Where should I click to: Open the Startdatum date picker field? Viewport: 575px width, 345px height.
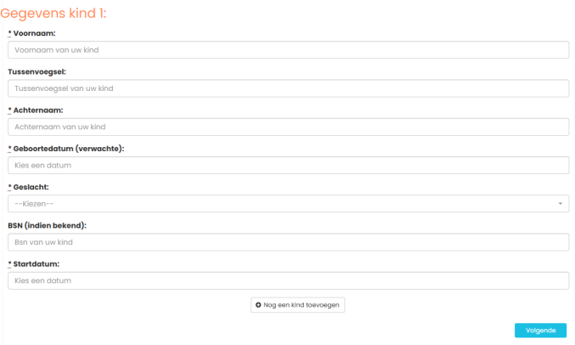click(x=288, y=280)
